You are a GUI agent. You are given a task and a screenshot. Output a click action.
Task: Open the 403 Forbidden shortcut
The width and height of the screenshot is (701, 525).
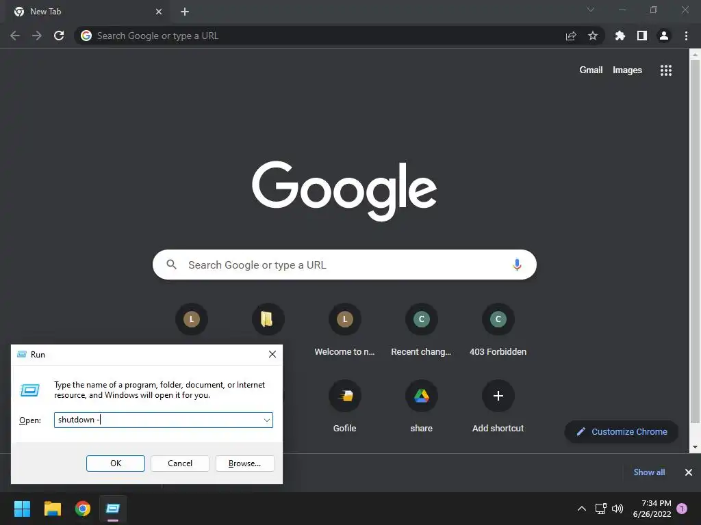[498, 330]
